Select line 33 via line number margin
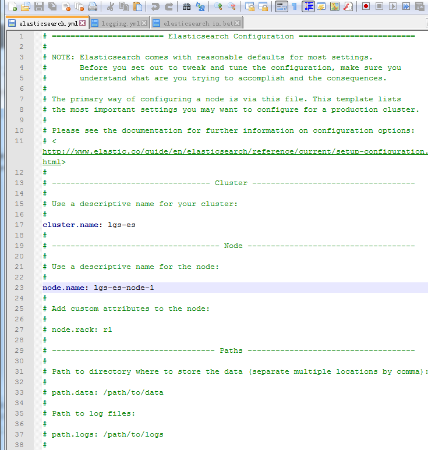Viewport: 428px width, 450px height. point(19,392)
